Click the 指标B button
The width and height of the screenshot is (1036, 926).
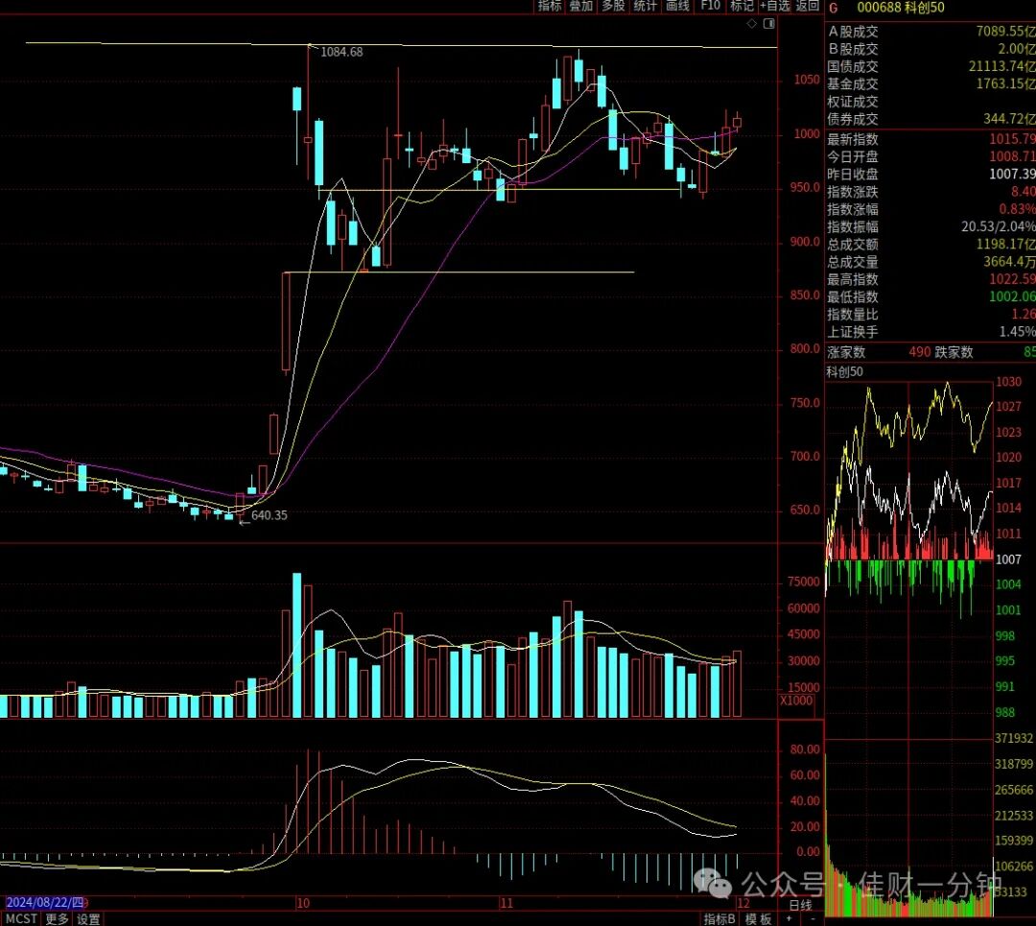click(719, 918)
